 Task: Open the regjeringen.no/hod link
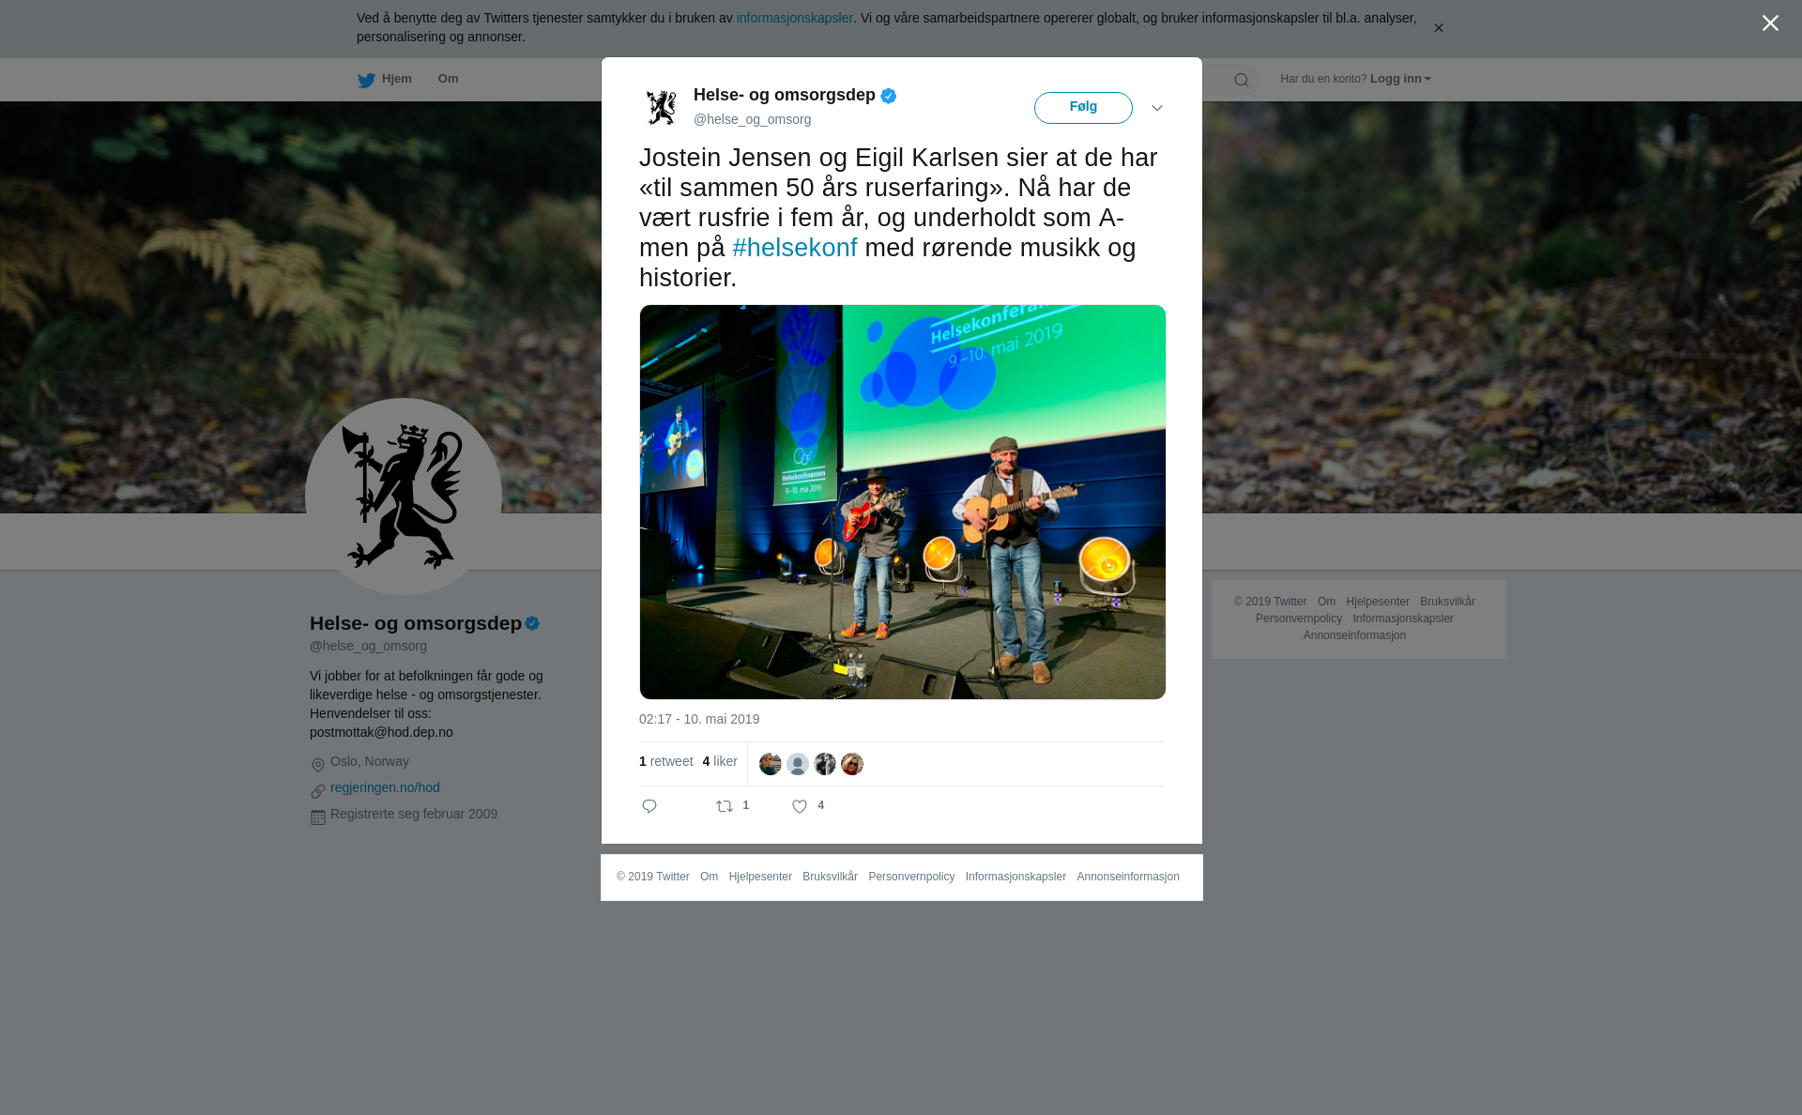[385, 787]
